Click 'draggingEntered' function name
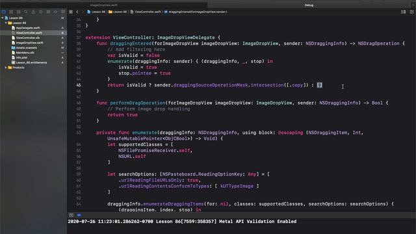Viewport: 416px width, 234px height. [131, 44]
